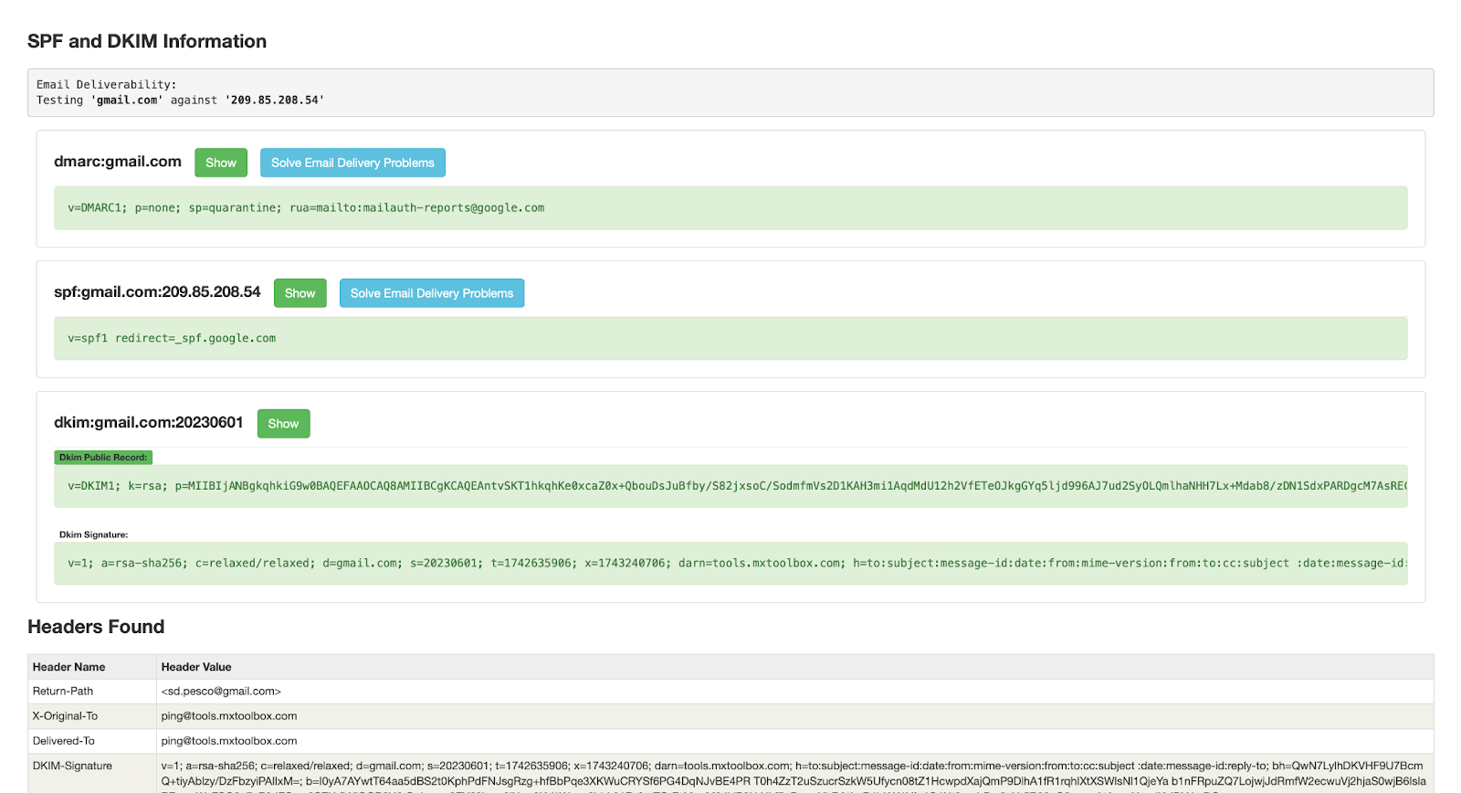
Task: Click the Headers Found section heading
Action: (x=96, y=627)
